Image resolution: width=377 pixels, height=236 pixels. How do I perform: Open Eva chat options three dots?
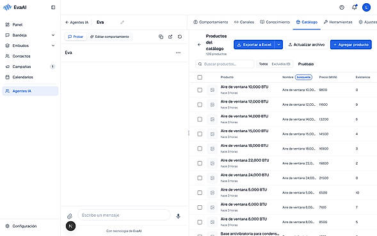coord(178,53)
